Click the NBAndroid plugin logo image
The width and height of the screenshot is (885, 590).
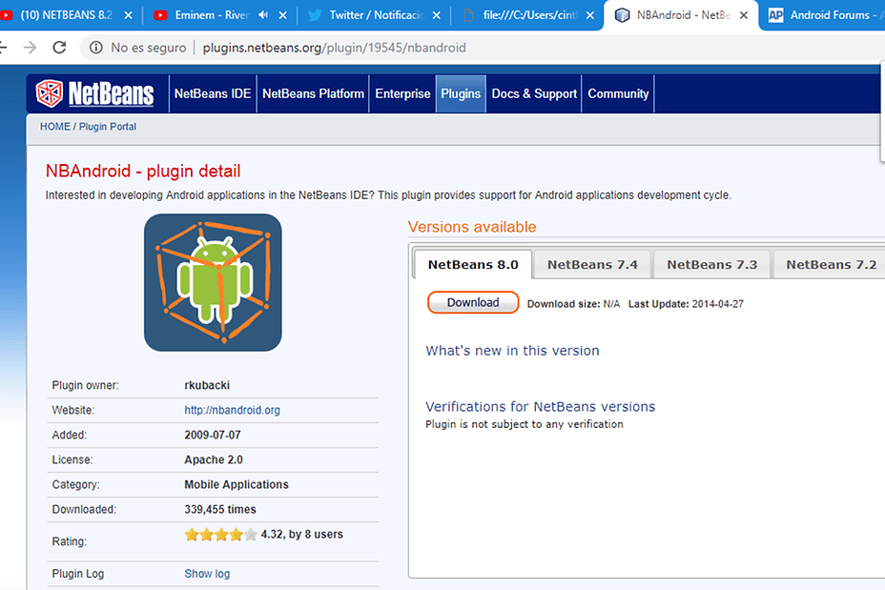click(x=213, y=282)
